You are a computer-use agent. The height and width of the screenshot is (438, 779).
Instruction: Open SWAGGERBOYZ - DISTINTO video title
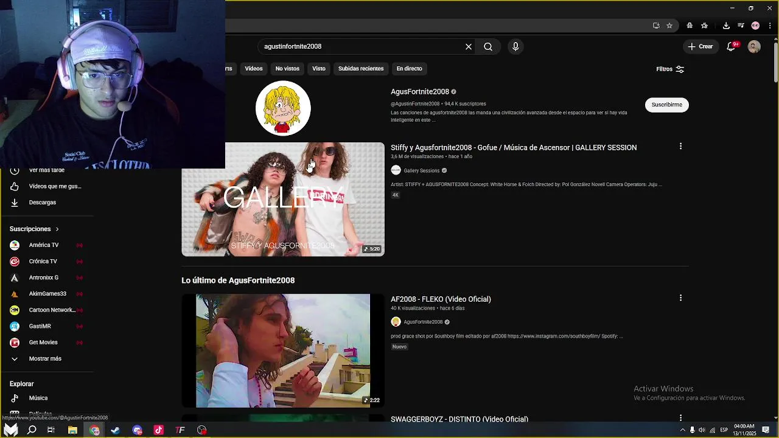[x=459, y=419]
